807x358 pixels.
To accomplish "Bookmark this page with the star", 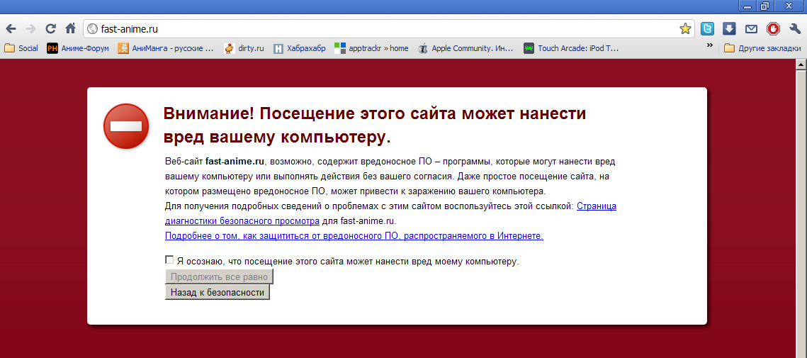I will (x=684, y=29).
